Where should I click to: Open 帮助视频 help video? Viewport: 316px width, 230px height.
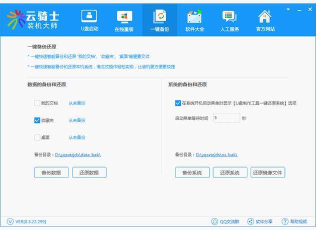tap(285, 221)
